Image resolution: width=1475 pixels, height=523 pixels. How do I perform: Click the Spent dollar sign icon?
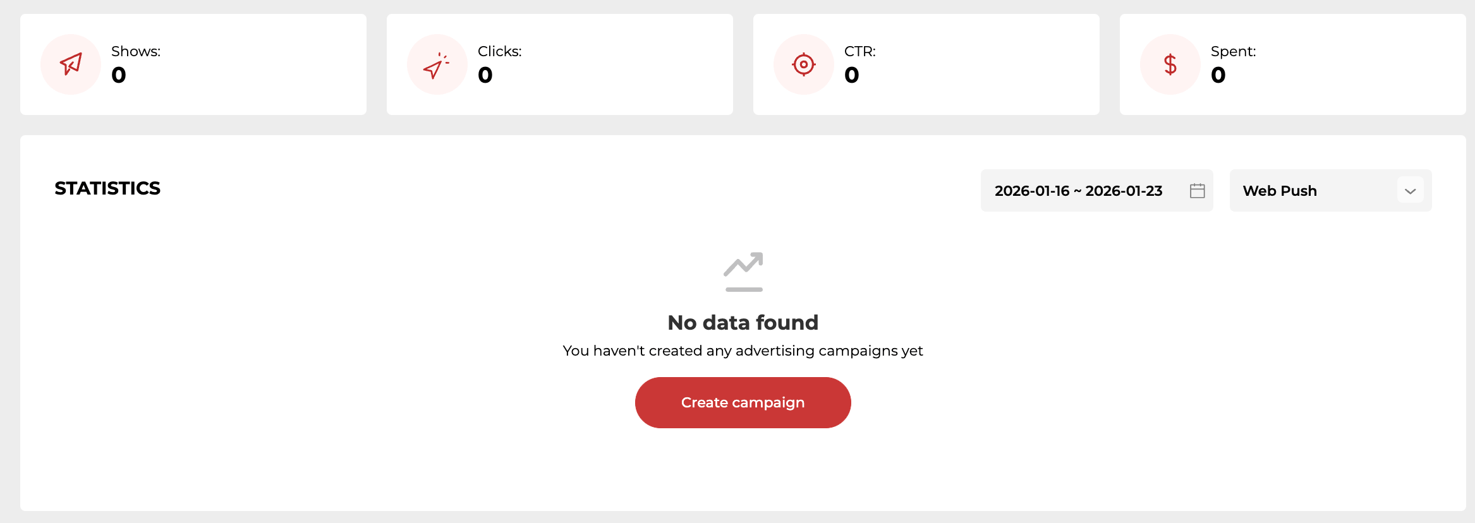pyautogui.click(x=1170, y=64)
